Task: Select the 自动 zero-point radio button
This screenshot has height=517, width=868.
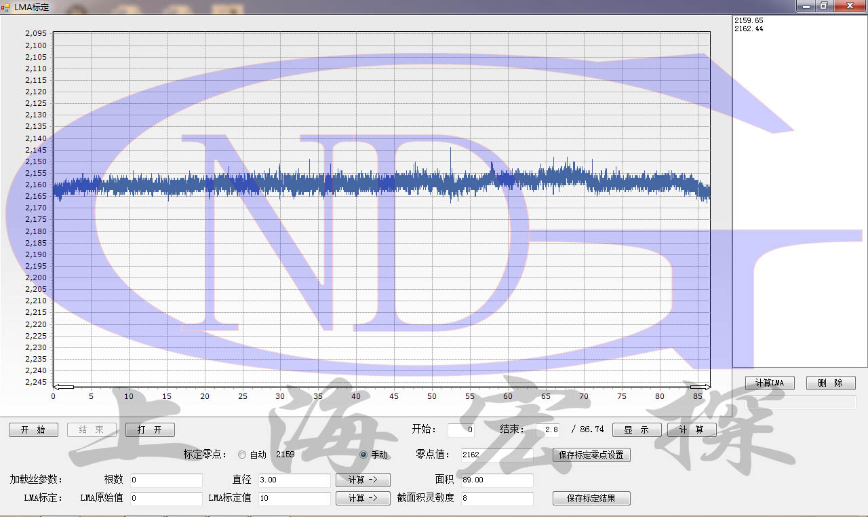Action: coord(242,455)
